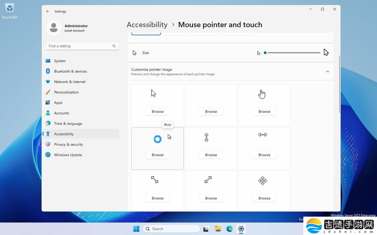Collapse the Customize pointer image section
The width and height of the screenshot is (377, 235).
click(x=327, y=72)
